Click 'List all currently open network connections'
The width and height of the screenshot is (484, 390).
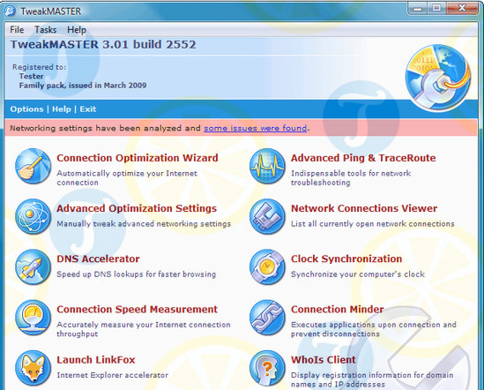[373, 224]
